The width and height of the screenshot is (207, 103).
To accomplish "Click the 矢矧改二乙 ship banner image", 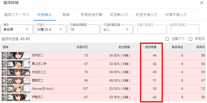I will tap(16, 72).
